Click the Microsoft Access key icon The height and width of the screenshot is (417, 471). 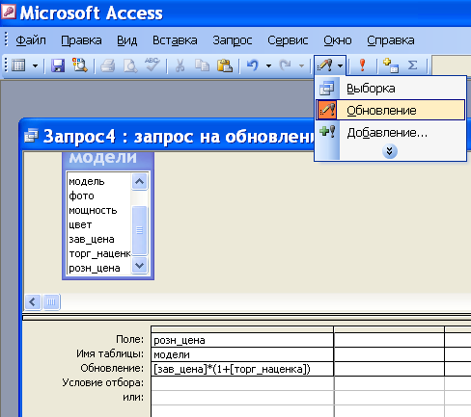pos(9,13)
